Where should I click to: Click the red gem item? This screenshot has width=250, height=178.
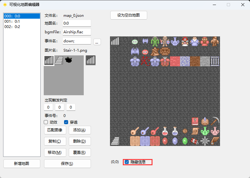pyautogui.click(x=165, y=141)
